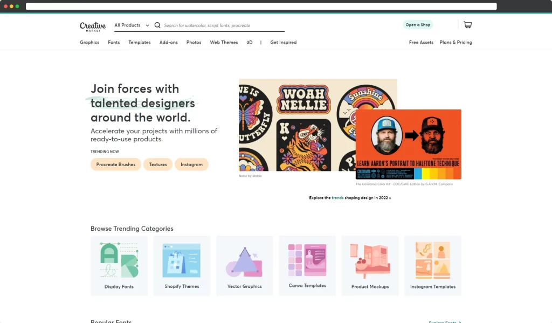Open the Fonts menu

click(114, 42)
